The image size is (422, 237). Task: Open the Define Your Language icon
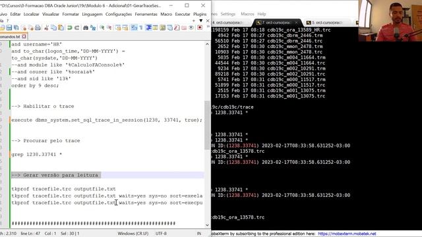point(156,28)
